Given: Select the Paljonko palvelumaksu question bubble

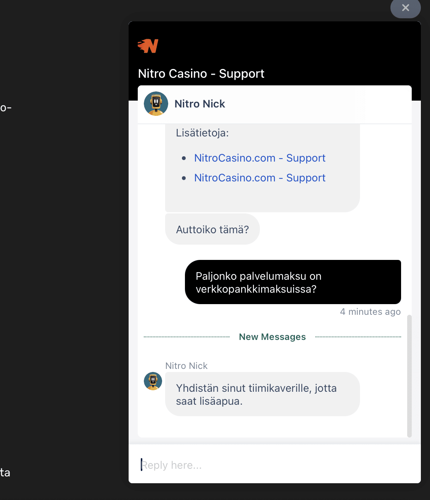Looking at the screenshot, I should pos(293,282).
